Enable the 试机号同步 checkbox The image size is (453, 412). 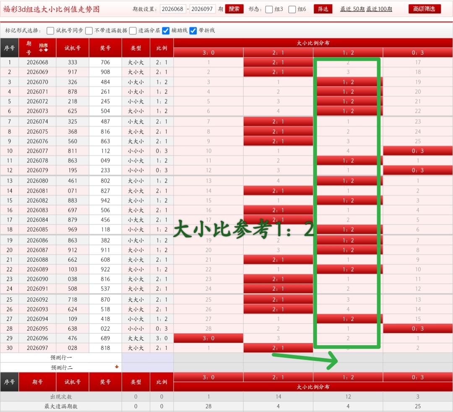point(50,31)
